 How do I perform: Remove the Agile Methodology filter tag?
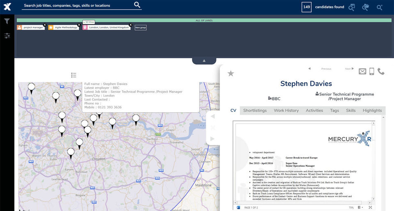[79, 25]
